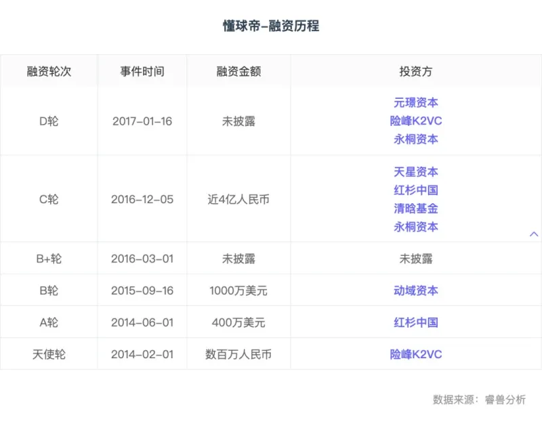The height and width of the screenshot is (428, 542).
Task: Click the 近4亿人民币 amount cell
Action: [238, 199]
